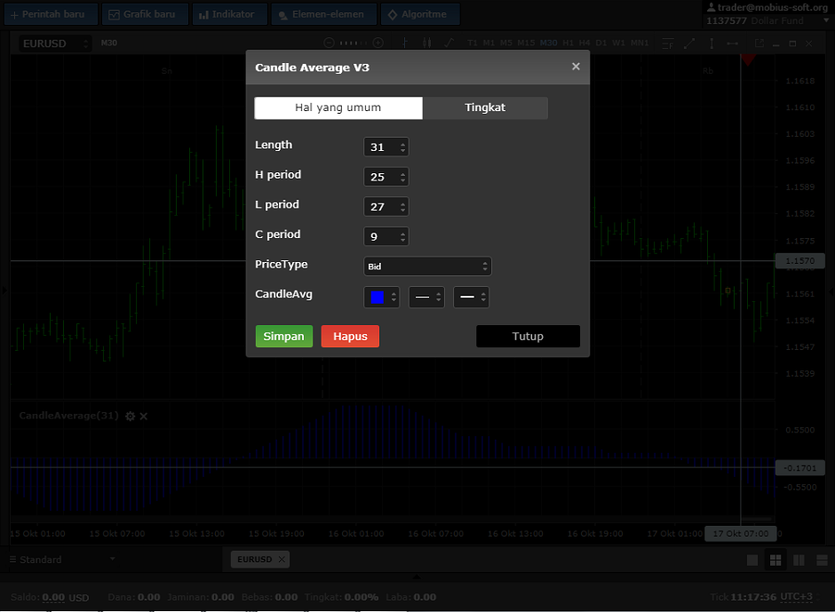Select the four-chart grid layout icon
This screenshot has height=612, width=835.
coord(775,560)
